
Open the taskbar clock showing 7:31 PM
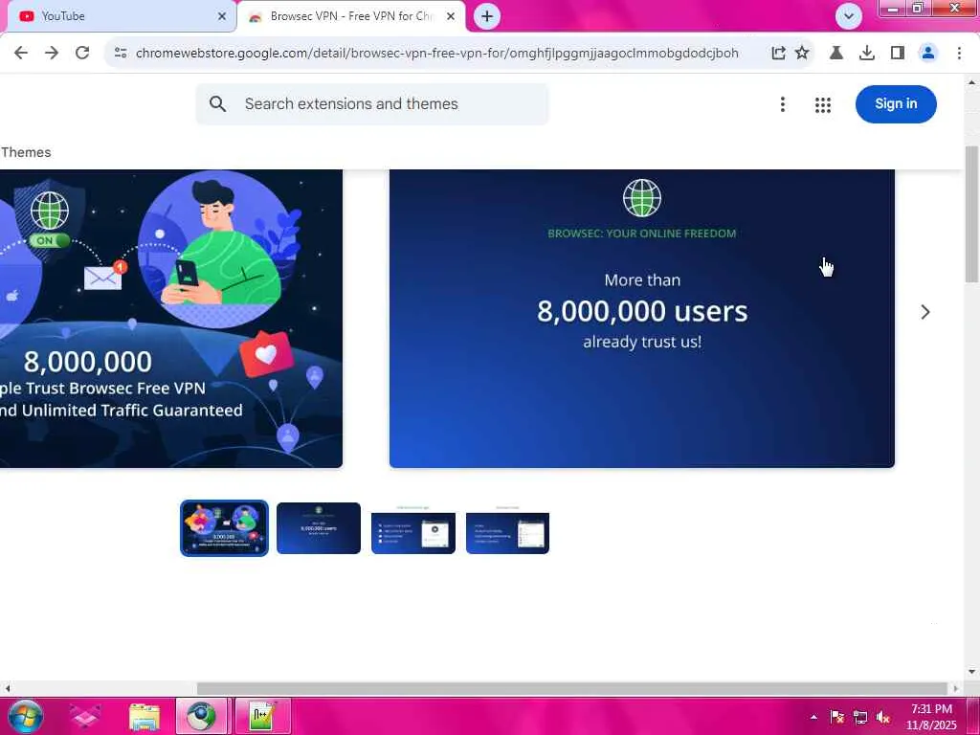[931, 717]
